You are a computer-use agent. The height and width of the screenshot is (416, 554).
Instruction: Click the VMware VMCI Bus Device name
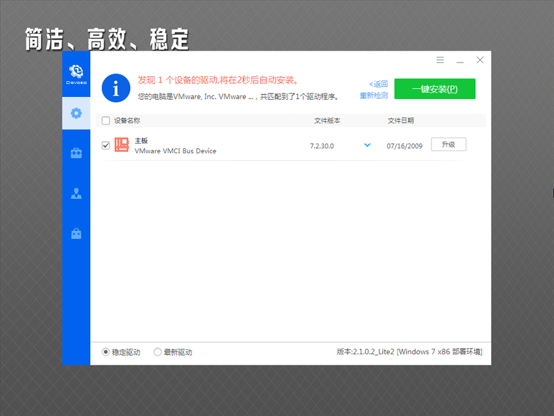click(176, 151)
